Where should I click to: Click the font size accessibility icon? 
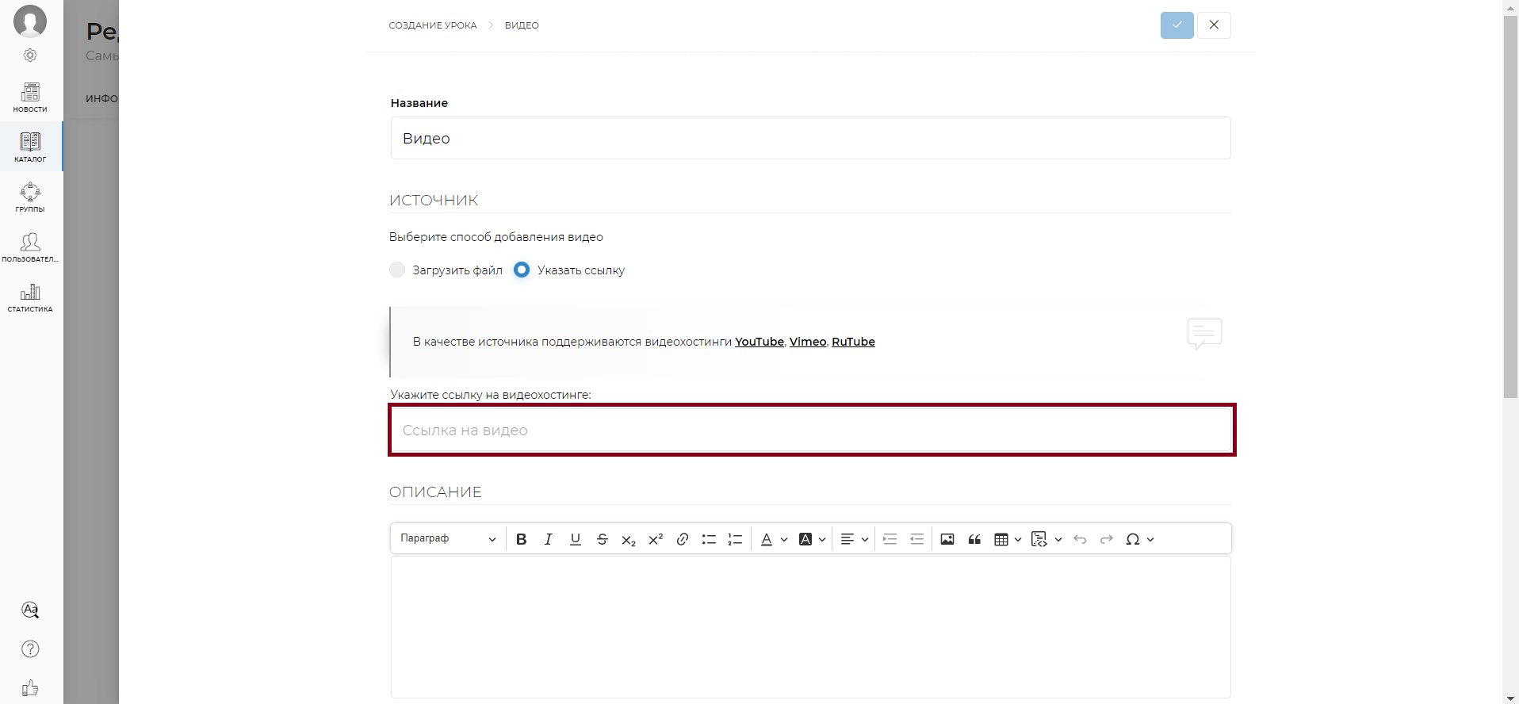(30, 610)
